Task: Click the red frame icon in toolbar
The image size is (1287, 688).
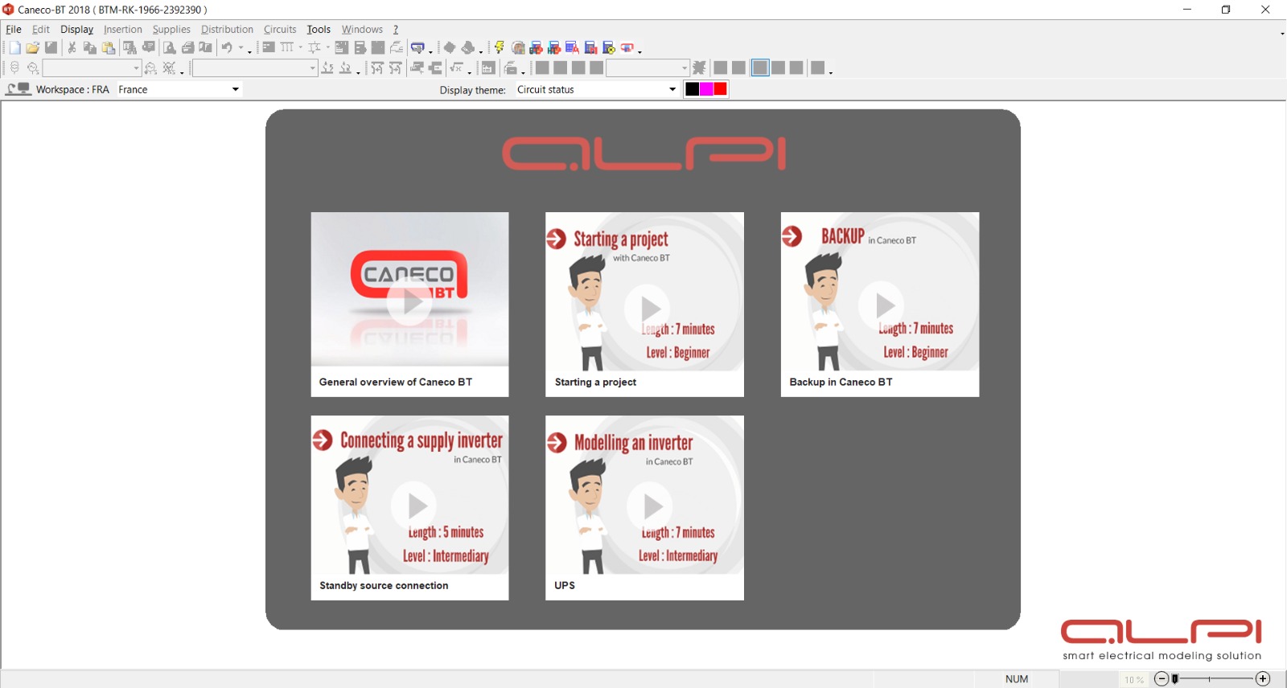Action: 628,48
